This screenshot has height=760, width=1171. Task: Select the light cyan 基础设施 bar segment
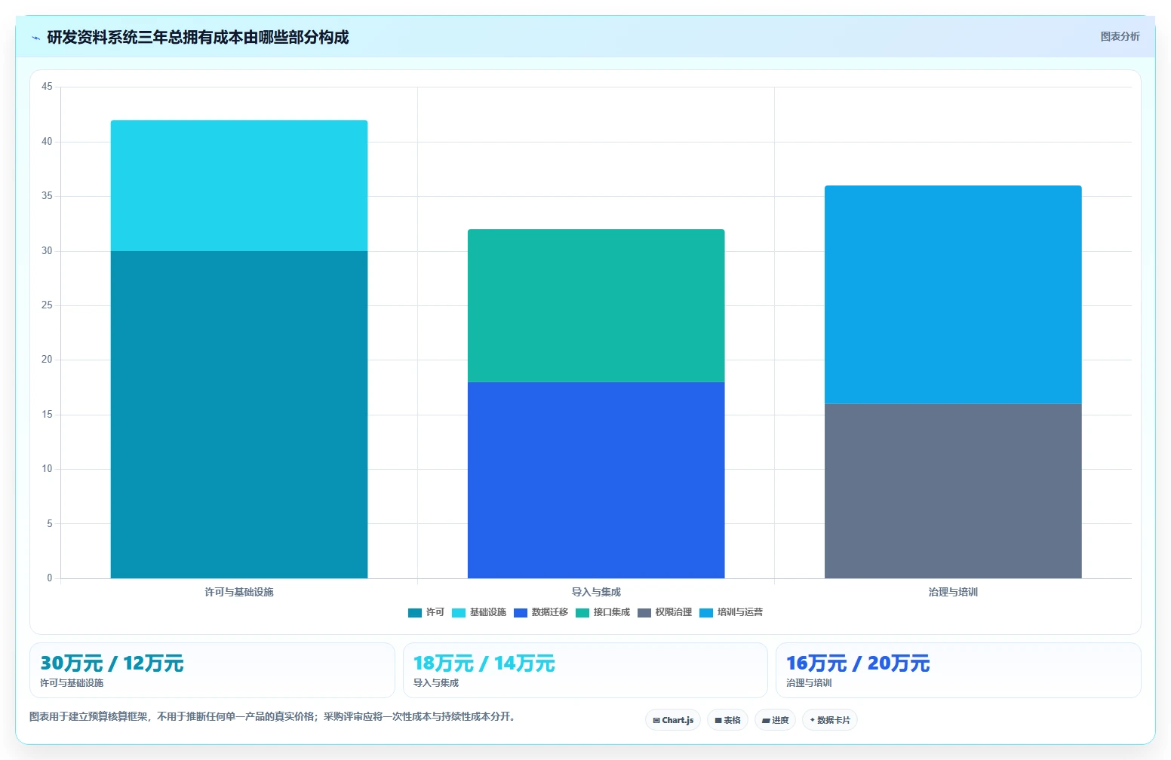coord(239,185)
